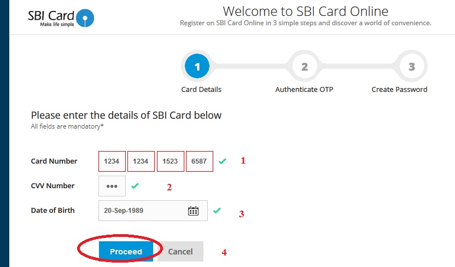Click the Authenticate OTP step label
The image size is (455, 267).
[304, 90]
